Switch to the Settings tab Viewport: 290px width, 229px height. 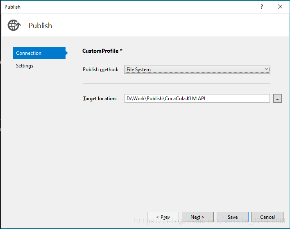[25, 66]
